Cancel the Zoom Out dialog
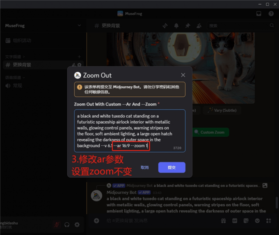The image size is (279, 235). coord(144,167)
